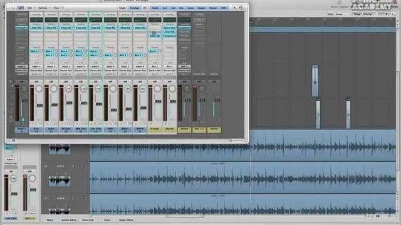Open the mixer Edit menu
Image resolution: width=401 pixels, height=225 pixels.
(x=31, y=8)
